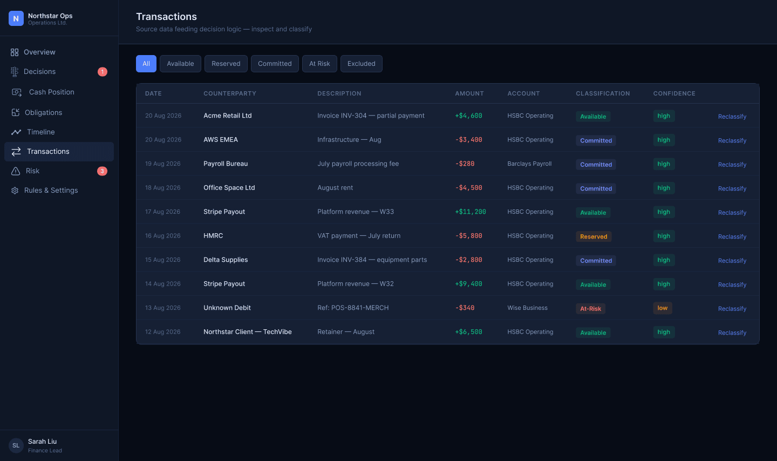This screenshot has width=777, height=461.
Task: Click the Decisions sidebar icon
Action: coord(15,72)
